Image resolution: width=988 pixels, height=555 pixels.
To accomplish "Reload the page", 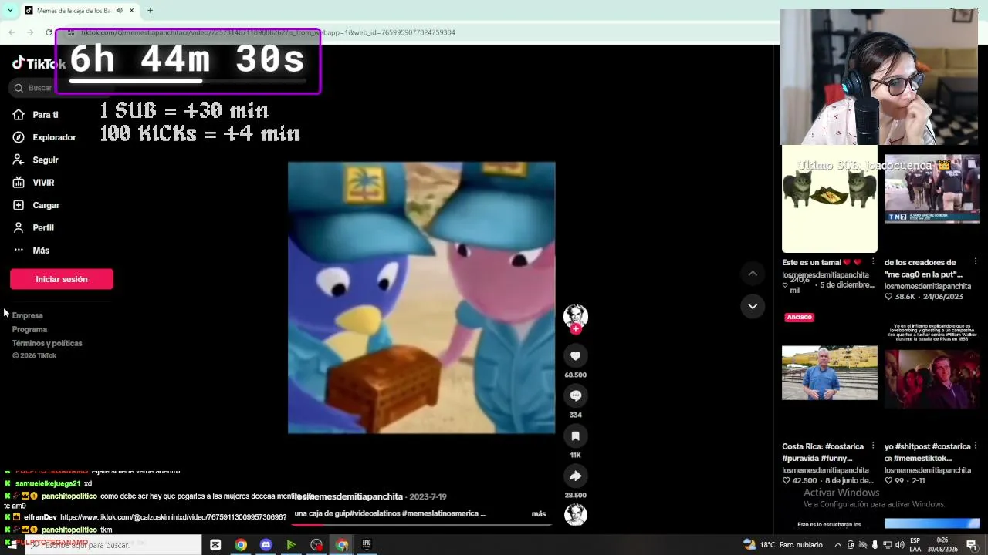I will (x=49, y=32).
